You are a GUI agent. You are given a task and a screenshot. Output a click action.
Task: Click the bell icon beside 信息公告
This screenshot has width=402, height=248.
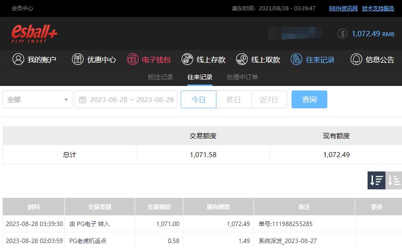[356, 59]
